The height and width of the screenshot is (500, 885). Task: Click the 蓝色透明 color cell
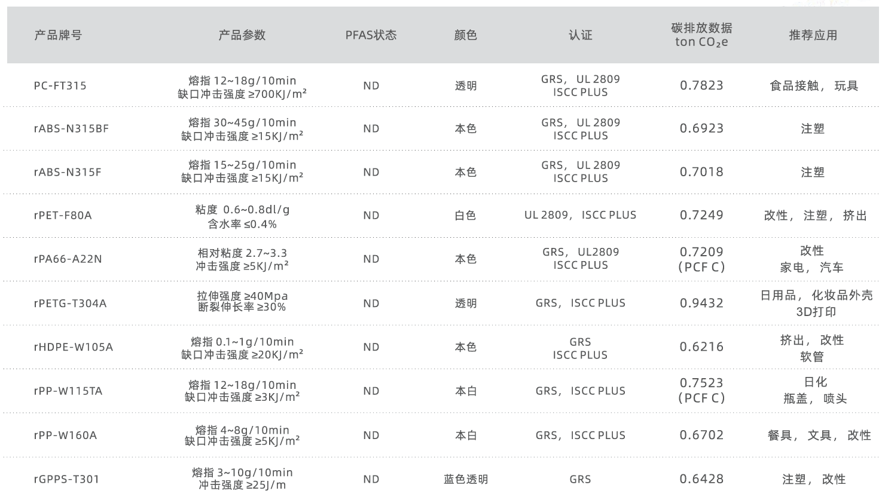tap(466, 479)
